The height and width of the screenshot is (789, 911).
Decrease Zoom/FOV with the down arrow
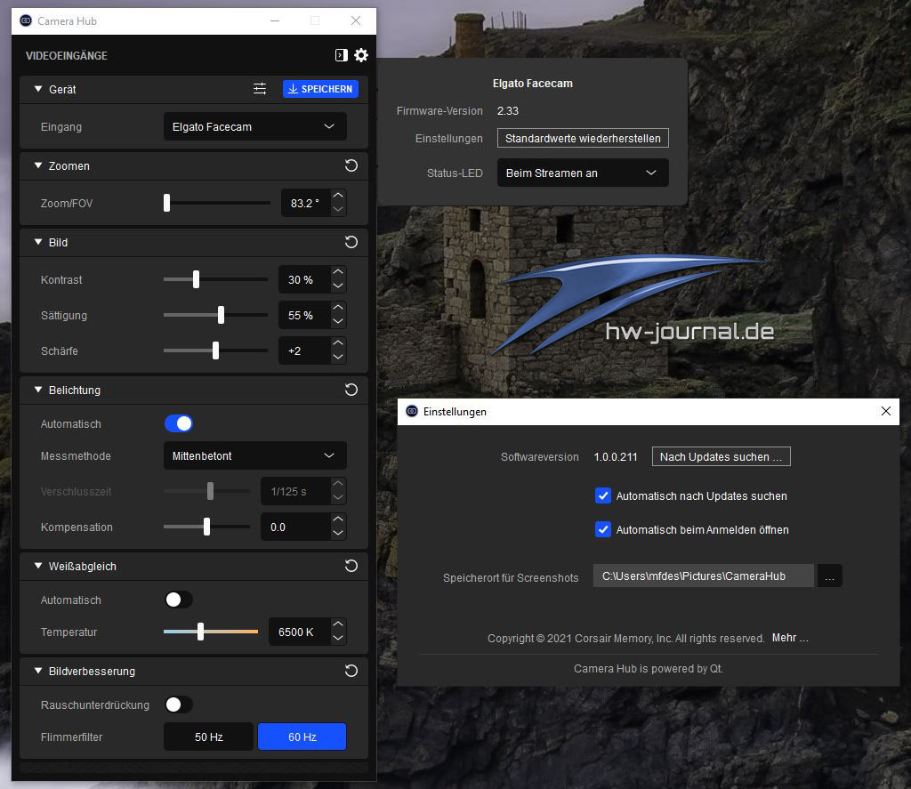click(338, 210)
